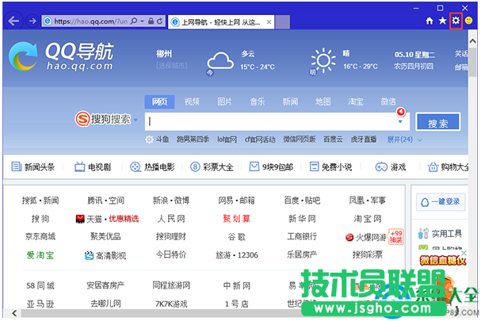Click tomorrow's sunny weather icon
This screenshot has height=321, width=481.
click(x=323, y=60)
